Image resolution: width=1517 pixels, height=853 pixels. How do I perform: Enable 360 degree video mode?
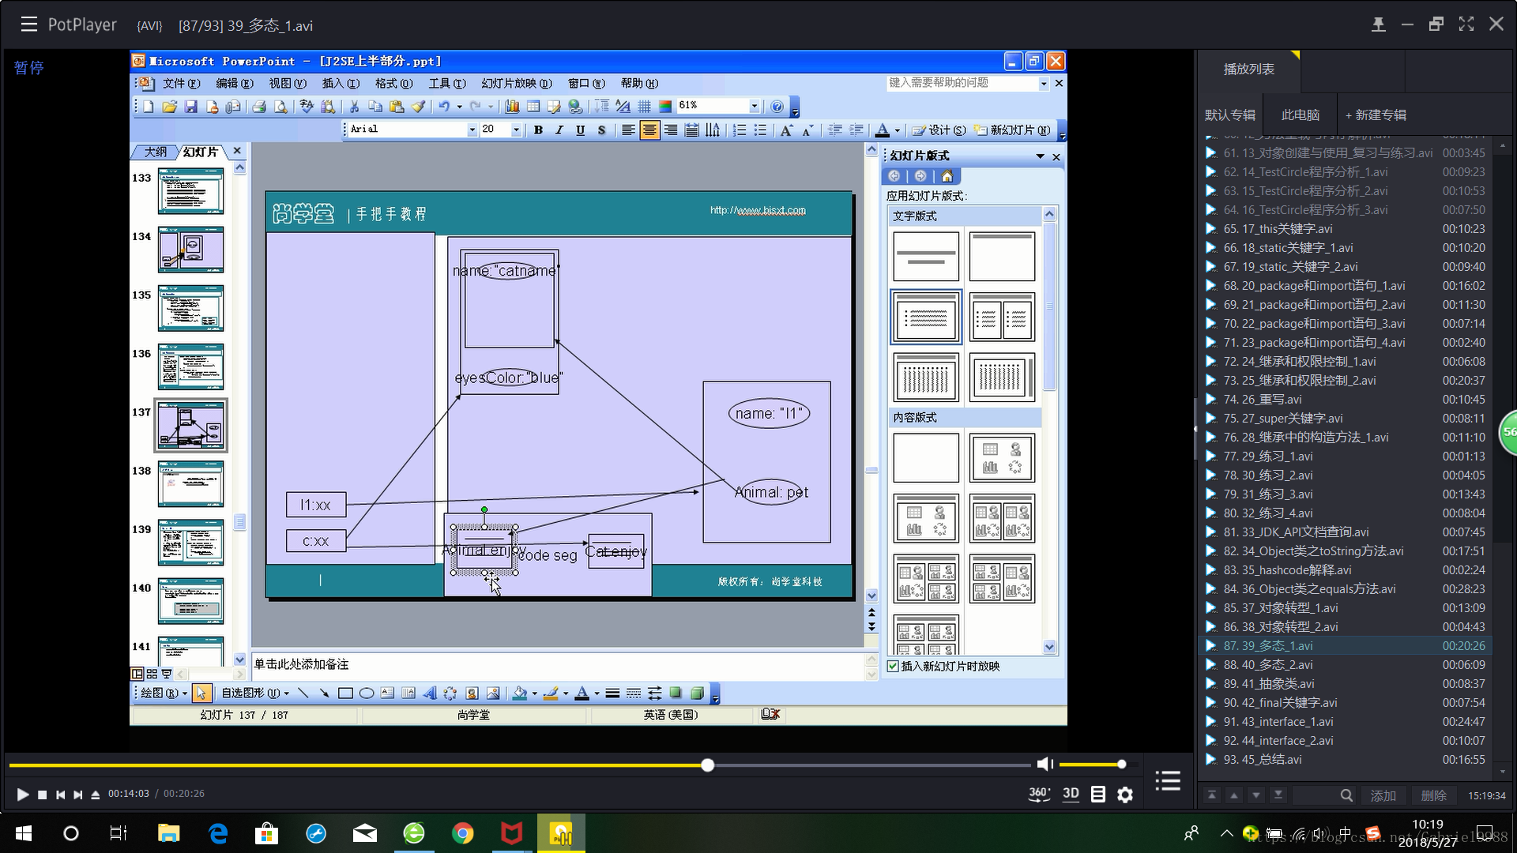(1039, 794)
